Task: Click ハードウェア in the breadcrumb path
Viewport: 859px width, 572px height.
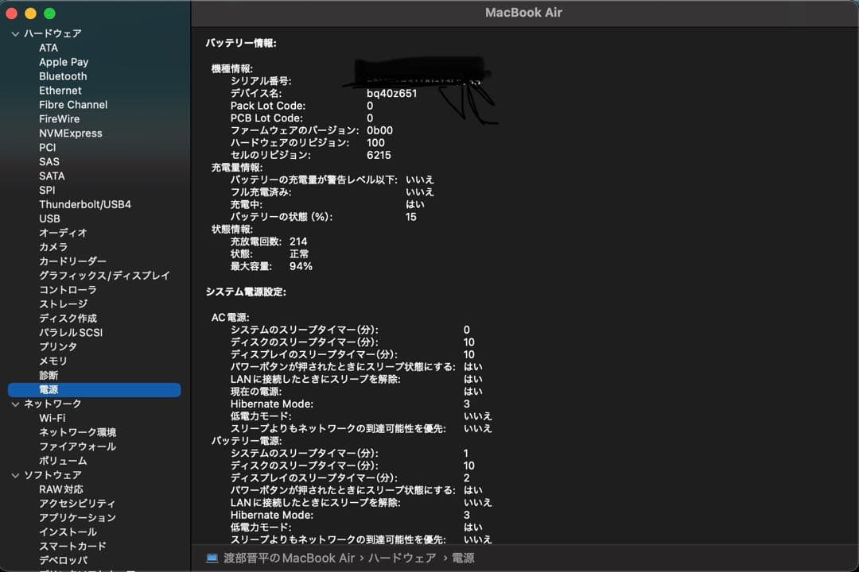Action: pos(402,558)
